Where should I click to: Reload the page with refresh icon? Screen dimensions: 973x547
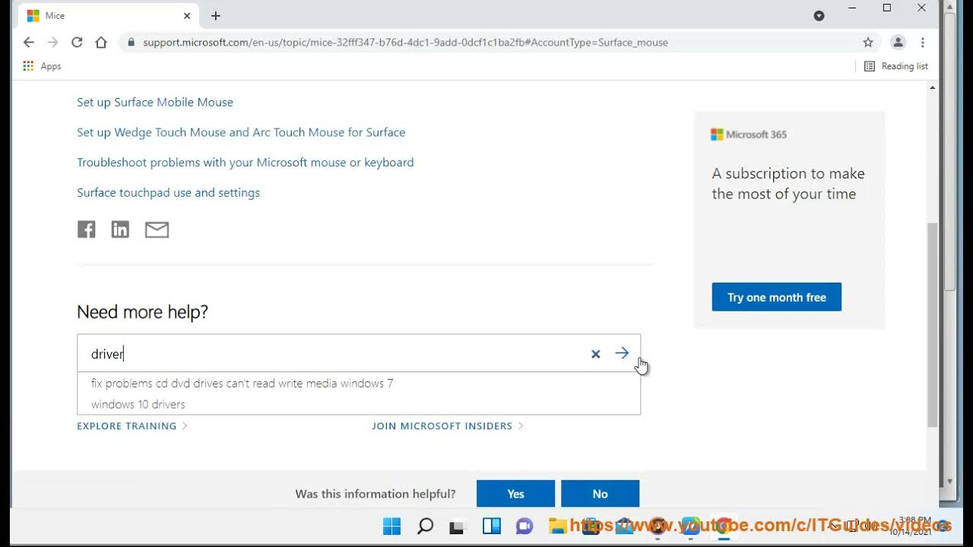(77, 43)
